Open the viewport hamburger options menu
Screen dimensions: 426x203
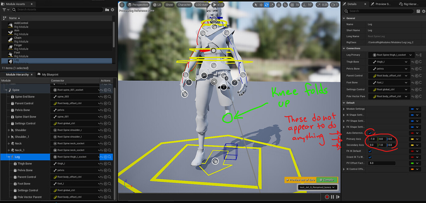point(122,5)
